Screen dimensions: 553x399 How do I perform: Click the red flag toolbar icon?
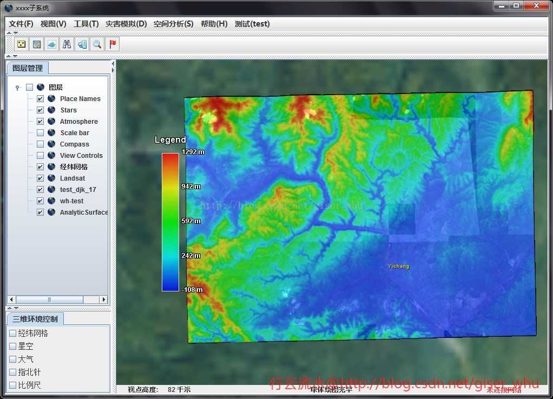click(113, 44)
